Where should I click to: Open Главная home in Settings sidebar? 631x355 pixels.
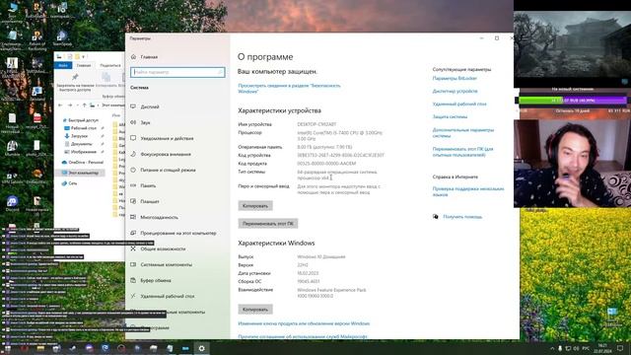(x=145, y=57)
